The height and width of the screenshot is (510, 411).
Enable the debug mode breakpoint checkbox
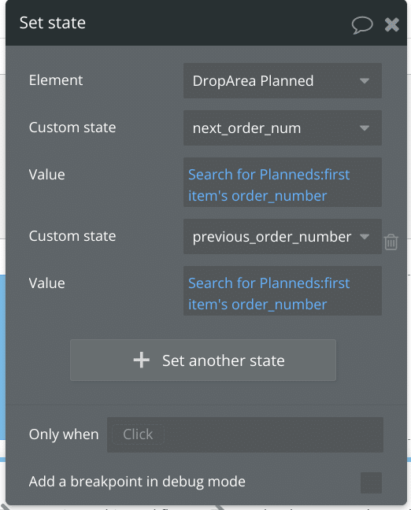pyautogui.click(x=371, y=482)
